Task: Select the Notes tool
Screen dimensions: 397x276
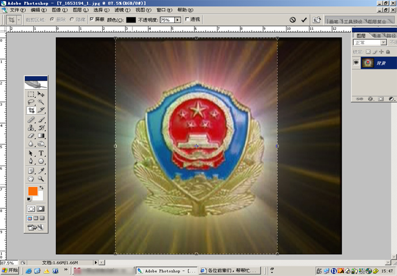Action: 31,171
